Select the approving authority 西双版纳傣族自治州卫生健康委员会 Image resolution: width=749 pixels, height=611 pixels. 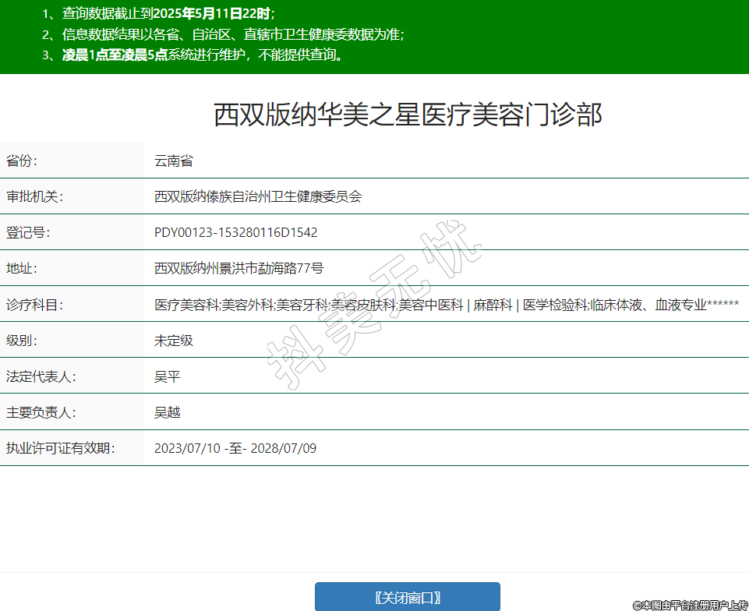coord(258,197)
